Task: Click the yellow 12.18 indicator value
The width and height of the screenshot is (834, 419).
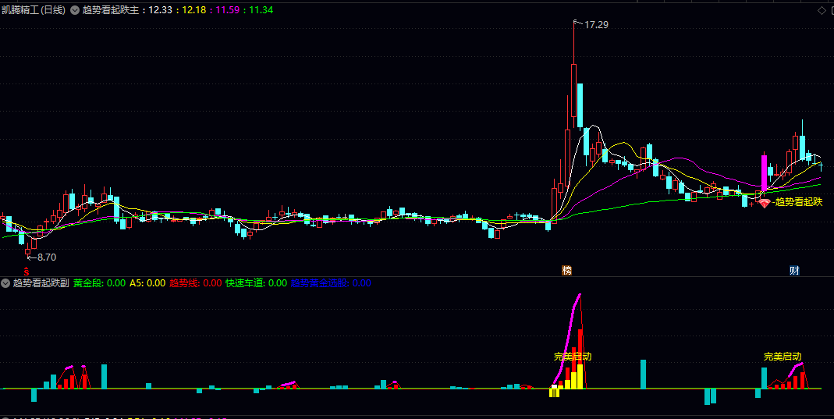Action: pos(193,10)
